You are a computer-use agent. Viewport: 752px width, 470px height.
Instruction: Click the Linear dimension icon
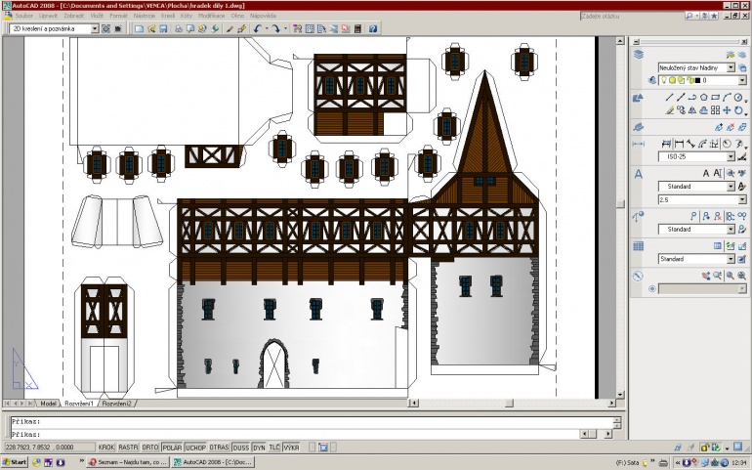pyautogui.click(x=679, y=144)
